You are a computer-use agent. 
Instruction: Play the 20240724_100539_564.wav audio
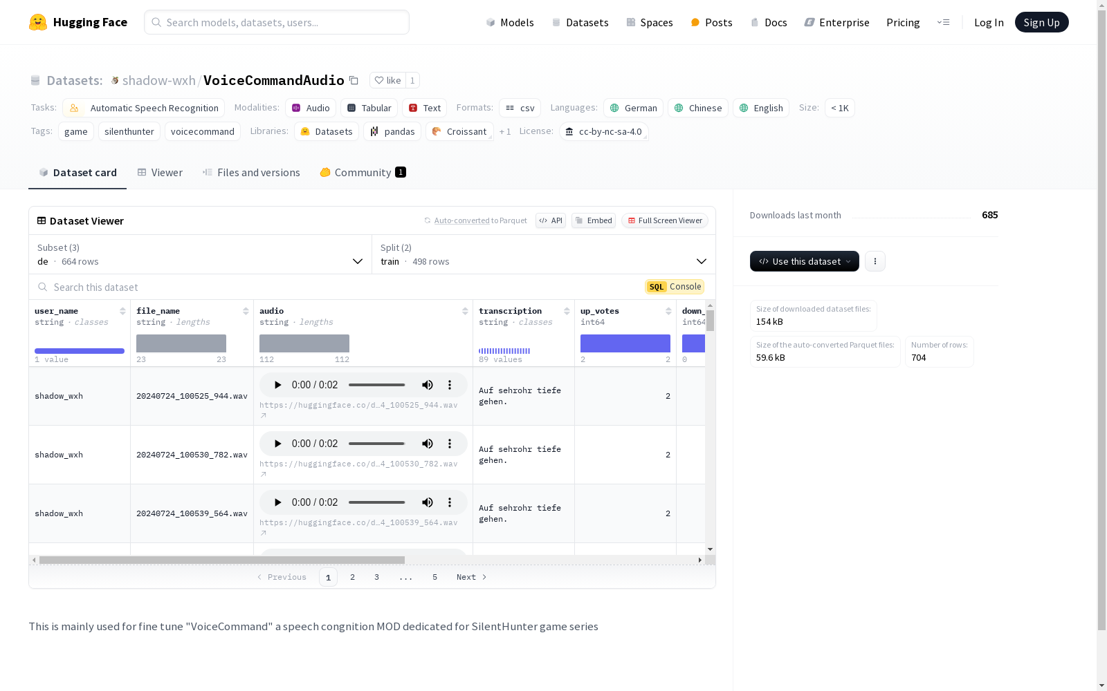(x=277, y=502)
